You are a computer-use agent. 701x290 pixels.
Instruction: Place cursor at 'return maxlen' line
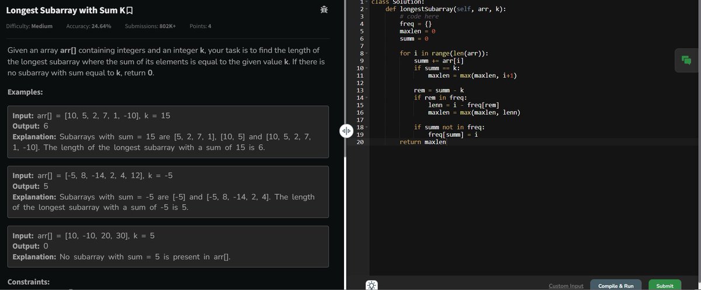[422, 142]
